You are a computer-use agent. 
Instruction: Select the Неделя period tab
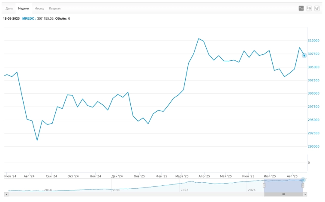pyautogui.click(x=24, y=8)
